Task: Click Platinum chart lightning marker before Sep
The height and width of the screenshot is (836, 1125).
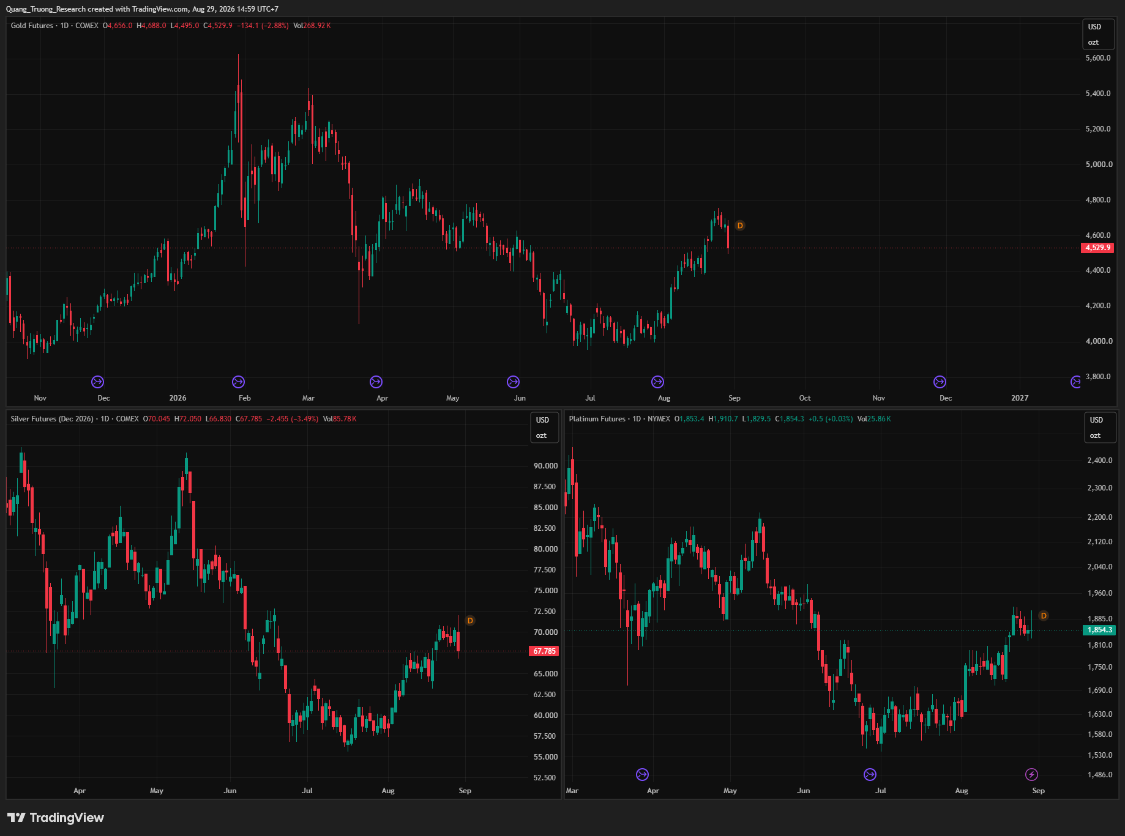Action: coord(1031,775)
